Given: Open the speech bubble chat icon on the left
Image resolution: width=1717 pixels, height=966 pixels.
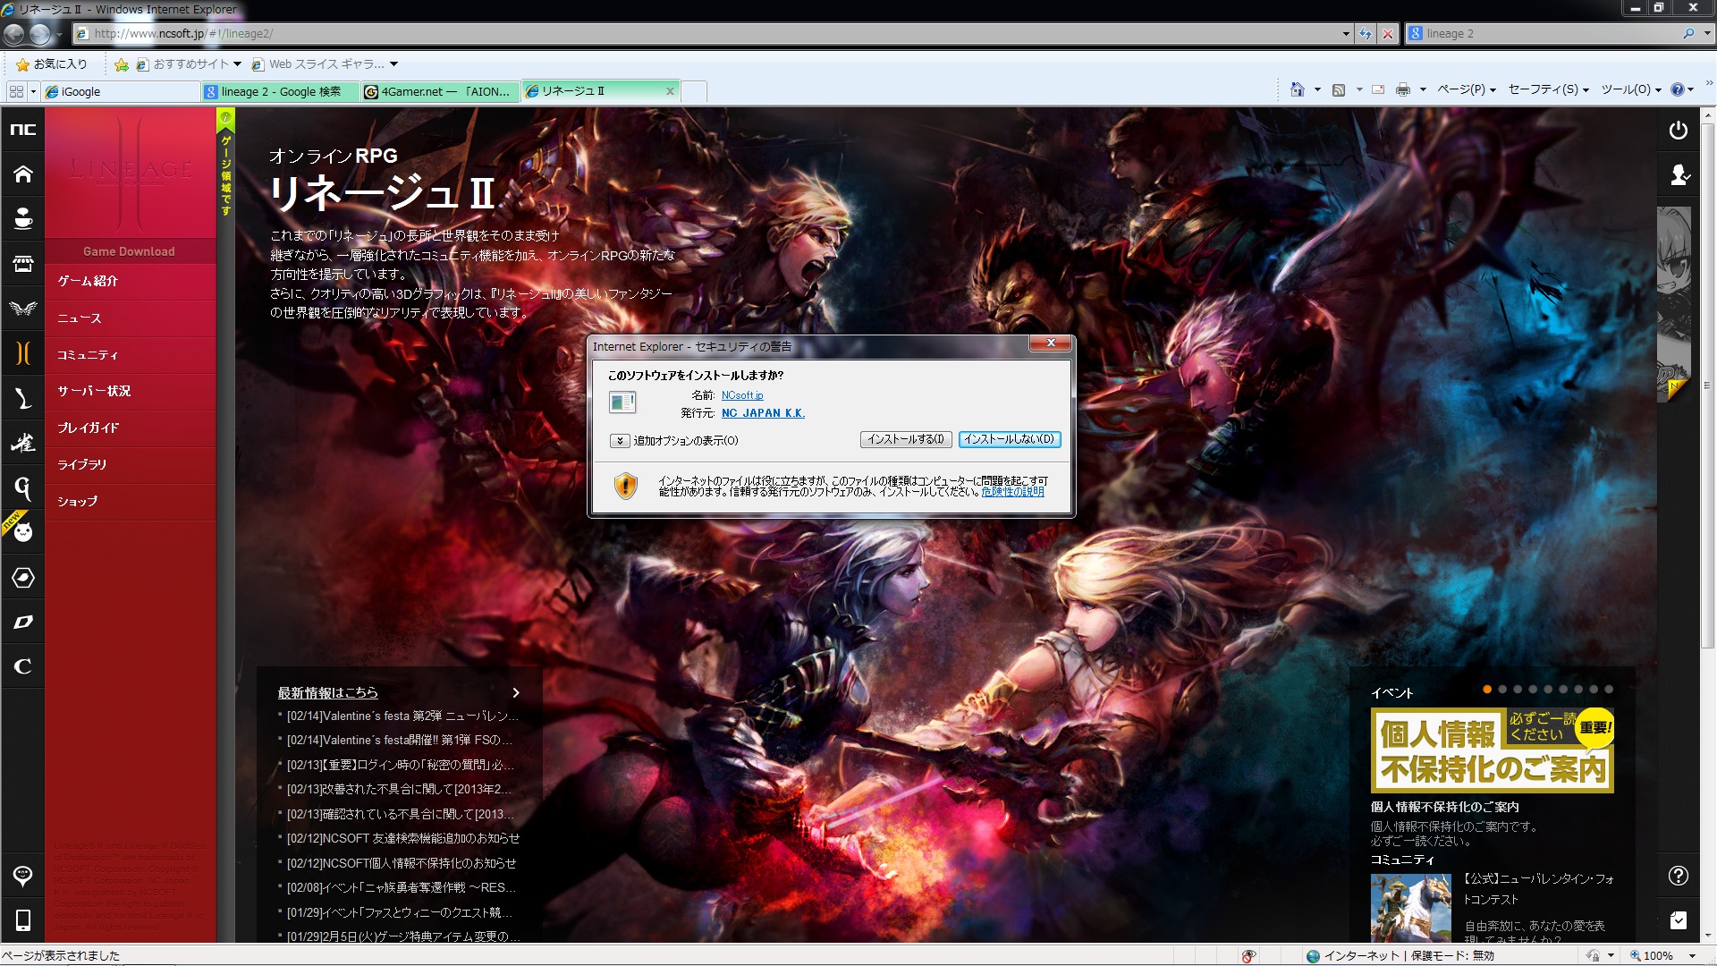Looking at the screenshot, I should pos(23,876).
